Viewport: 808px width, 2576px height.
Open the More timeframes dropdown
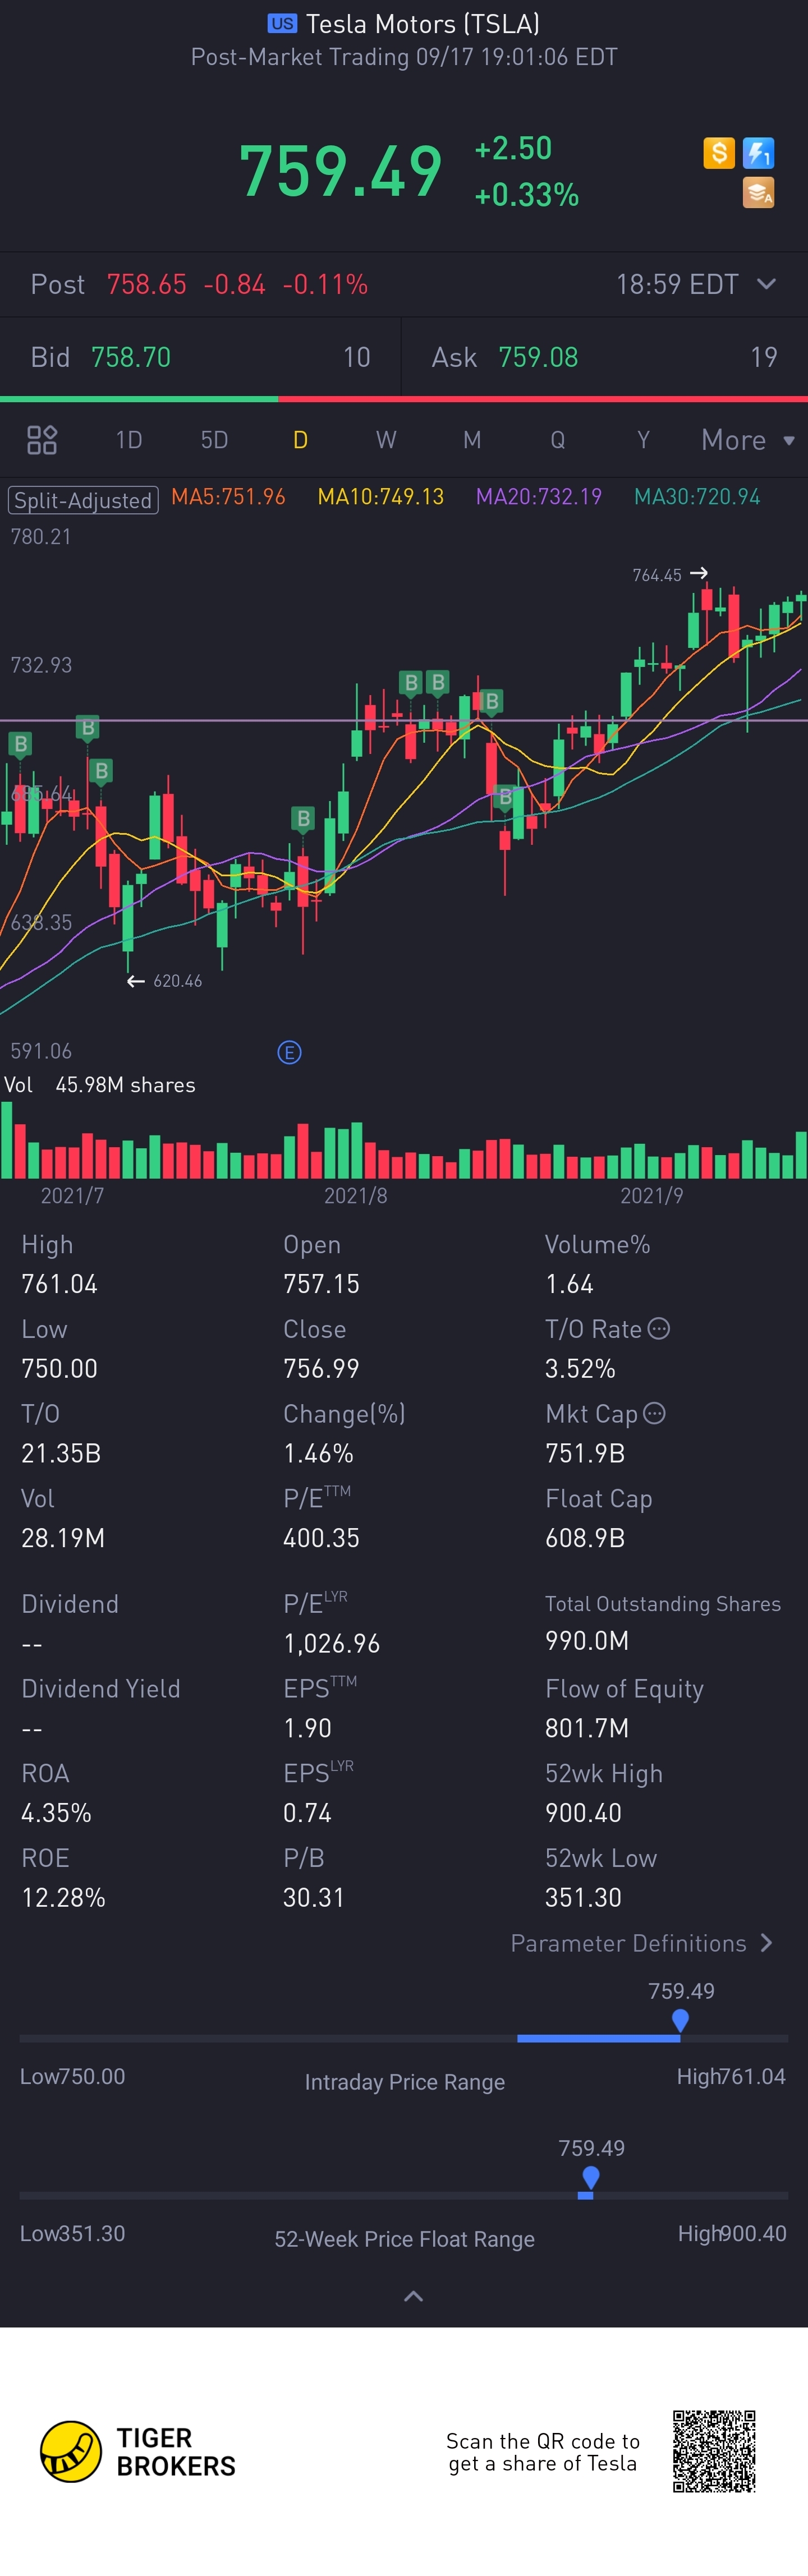pyautogui.click(x=747, y=440)
